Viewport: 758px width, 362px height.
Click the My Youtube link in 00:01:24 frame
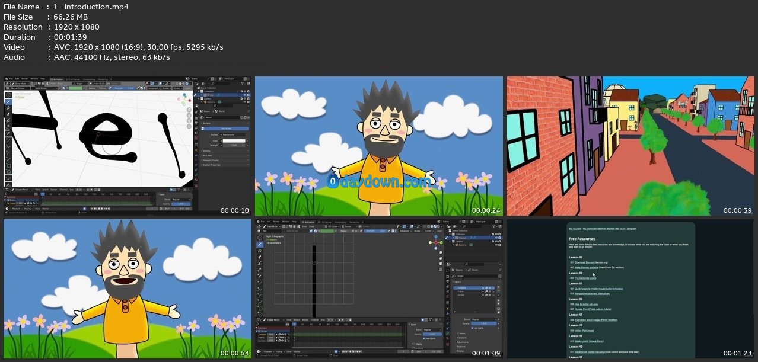pyautogui.click(x=575, y=229)
